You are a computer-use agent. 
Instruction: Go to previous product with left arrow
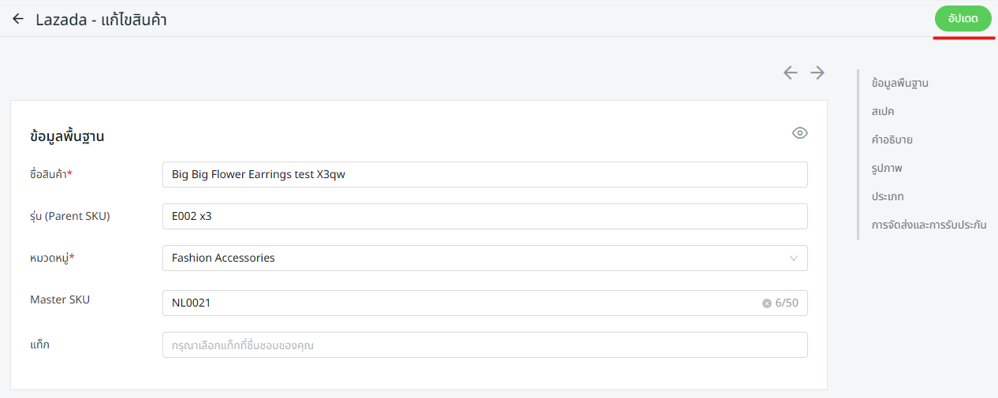[791, 73]
